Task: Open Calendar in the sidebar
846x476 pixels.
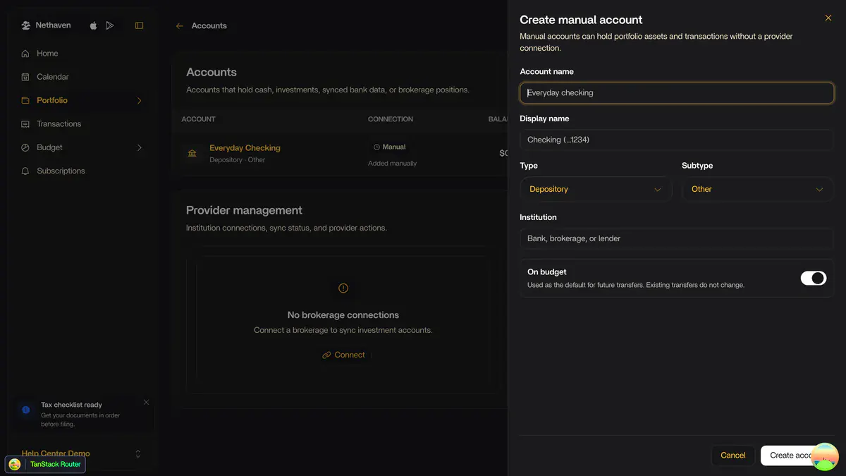Action: [81, 77]
